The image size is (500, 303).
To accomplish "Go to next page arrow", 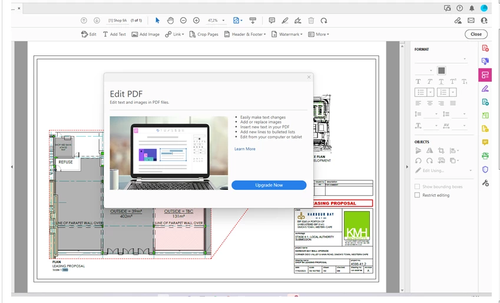I will click(97, 21).
